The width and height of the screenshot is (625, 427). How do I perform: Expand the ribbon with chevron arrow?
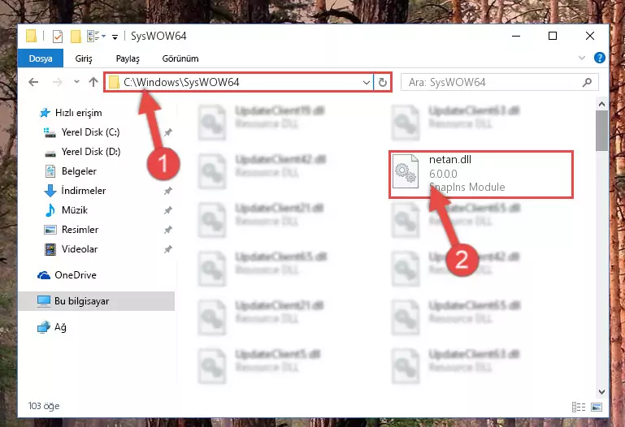582,58
